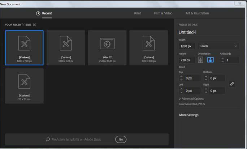Open the Film & Video tab

point(163,13)
